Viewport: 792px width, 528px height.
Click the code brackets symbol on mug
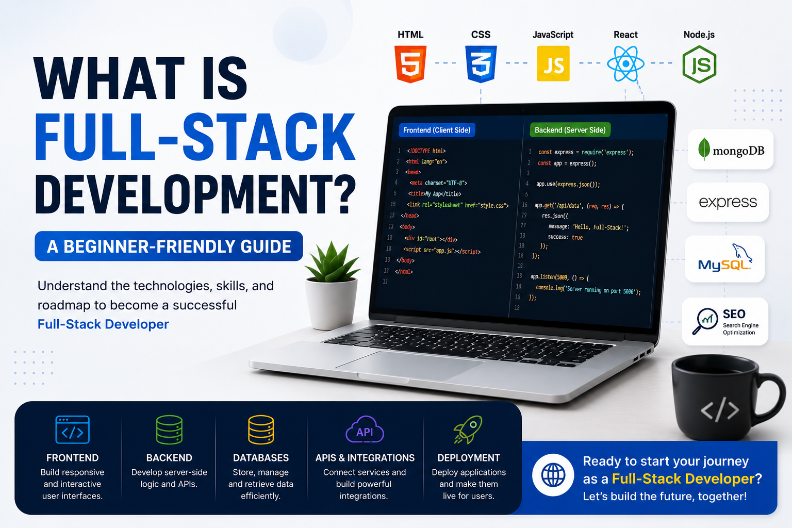720,410
